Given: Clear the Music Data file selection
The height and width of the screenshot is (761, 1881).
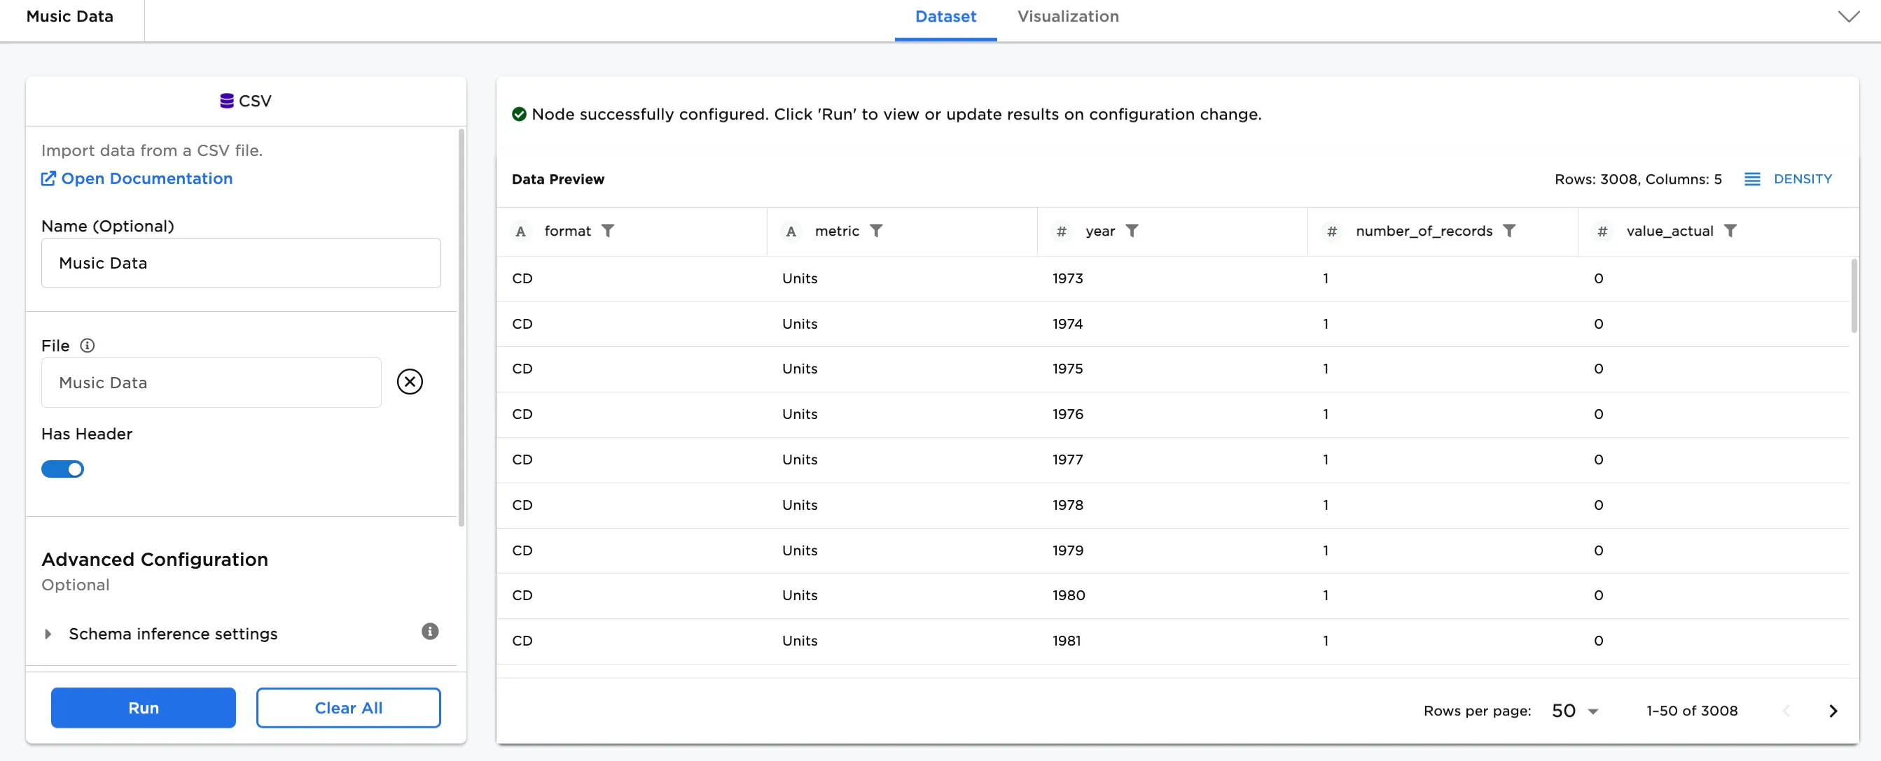Looking at the screenshot, I should pyautogui.click(x=410, y=381).
